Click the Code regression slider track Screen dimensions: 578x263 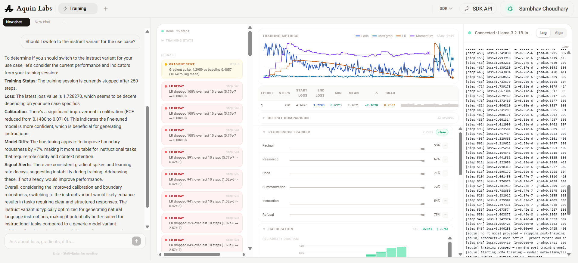point(357,174)
